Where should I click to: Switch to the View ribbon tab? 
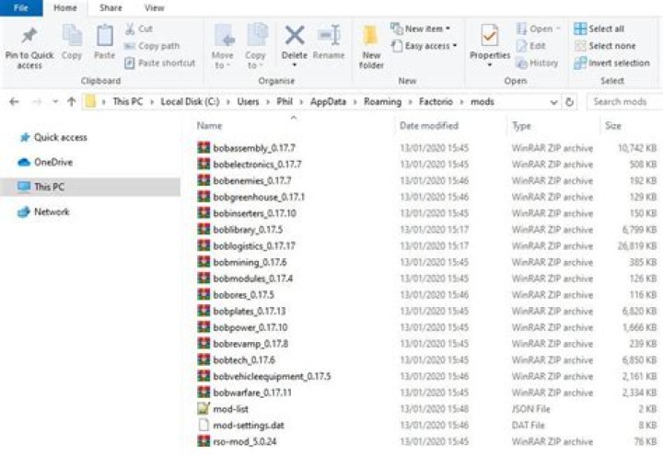coord(155,8)
